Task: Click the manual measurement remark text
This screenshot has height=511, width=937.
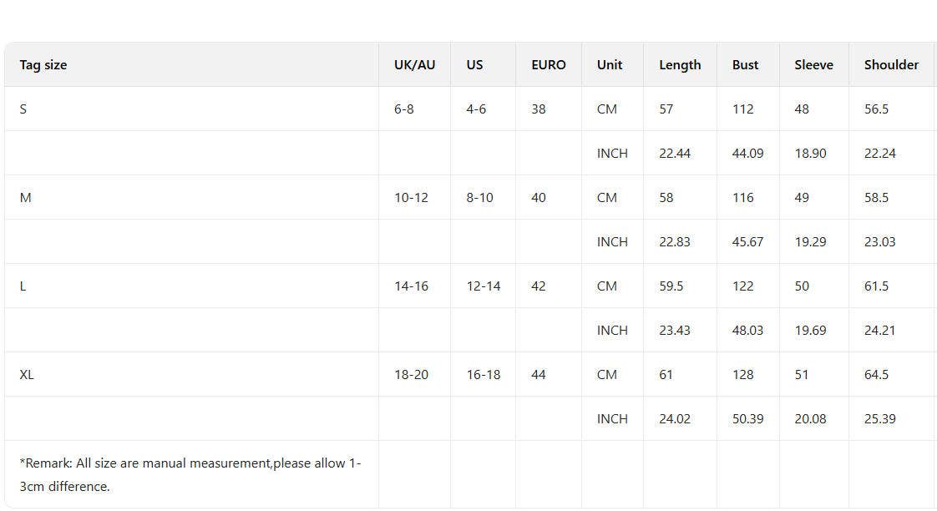Action: [190, 474]
